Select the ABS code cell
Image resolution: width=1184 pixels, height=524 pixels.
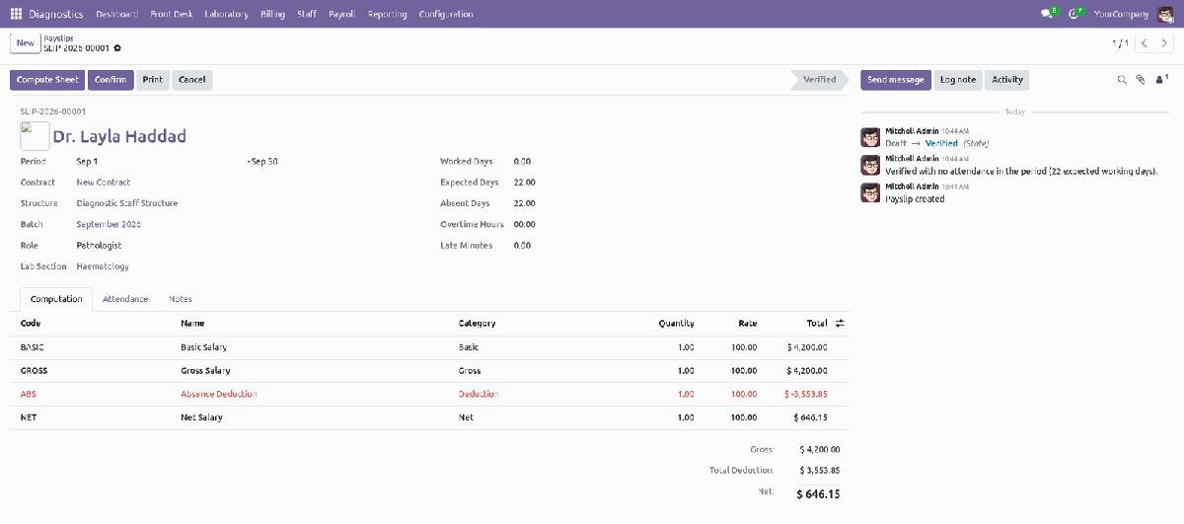pos(29,394)
